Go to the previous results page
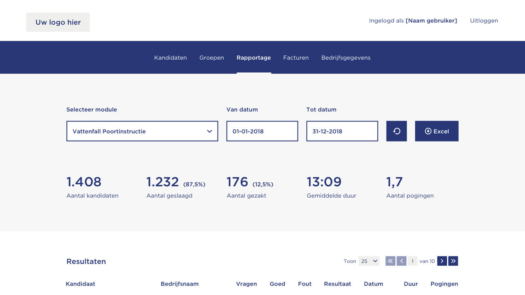Viewport: 525px width, 295px height. 401,261
